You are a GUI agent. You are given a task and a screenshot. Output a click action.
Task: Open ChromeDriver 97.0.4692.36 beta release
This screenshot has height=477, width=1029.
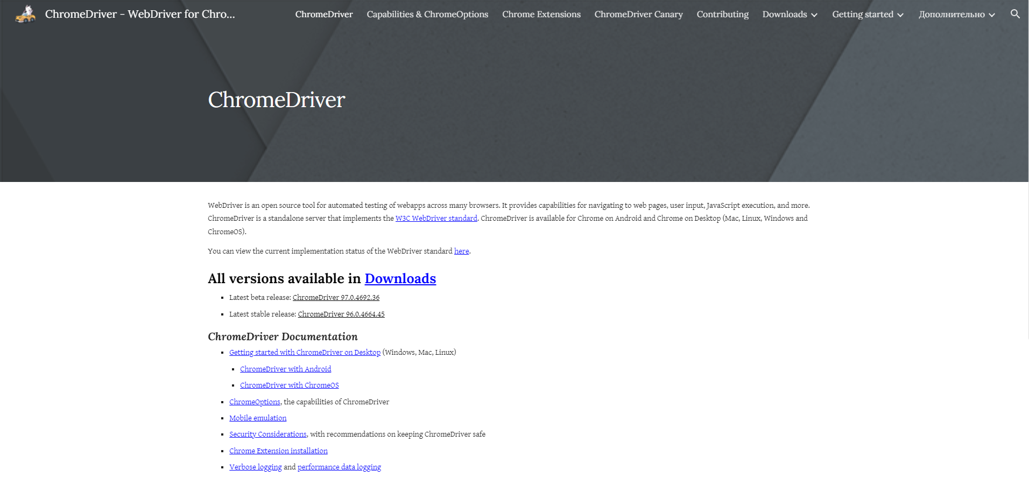coord(336,298)
